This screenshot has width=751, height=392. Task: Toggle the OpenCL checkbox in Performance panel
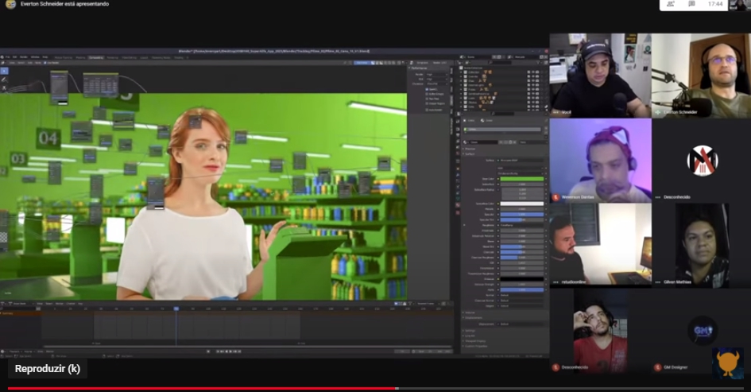click(427, 90)
